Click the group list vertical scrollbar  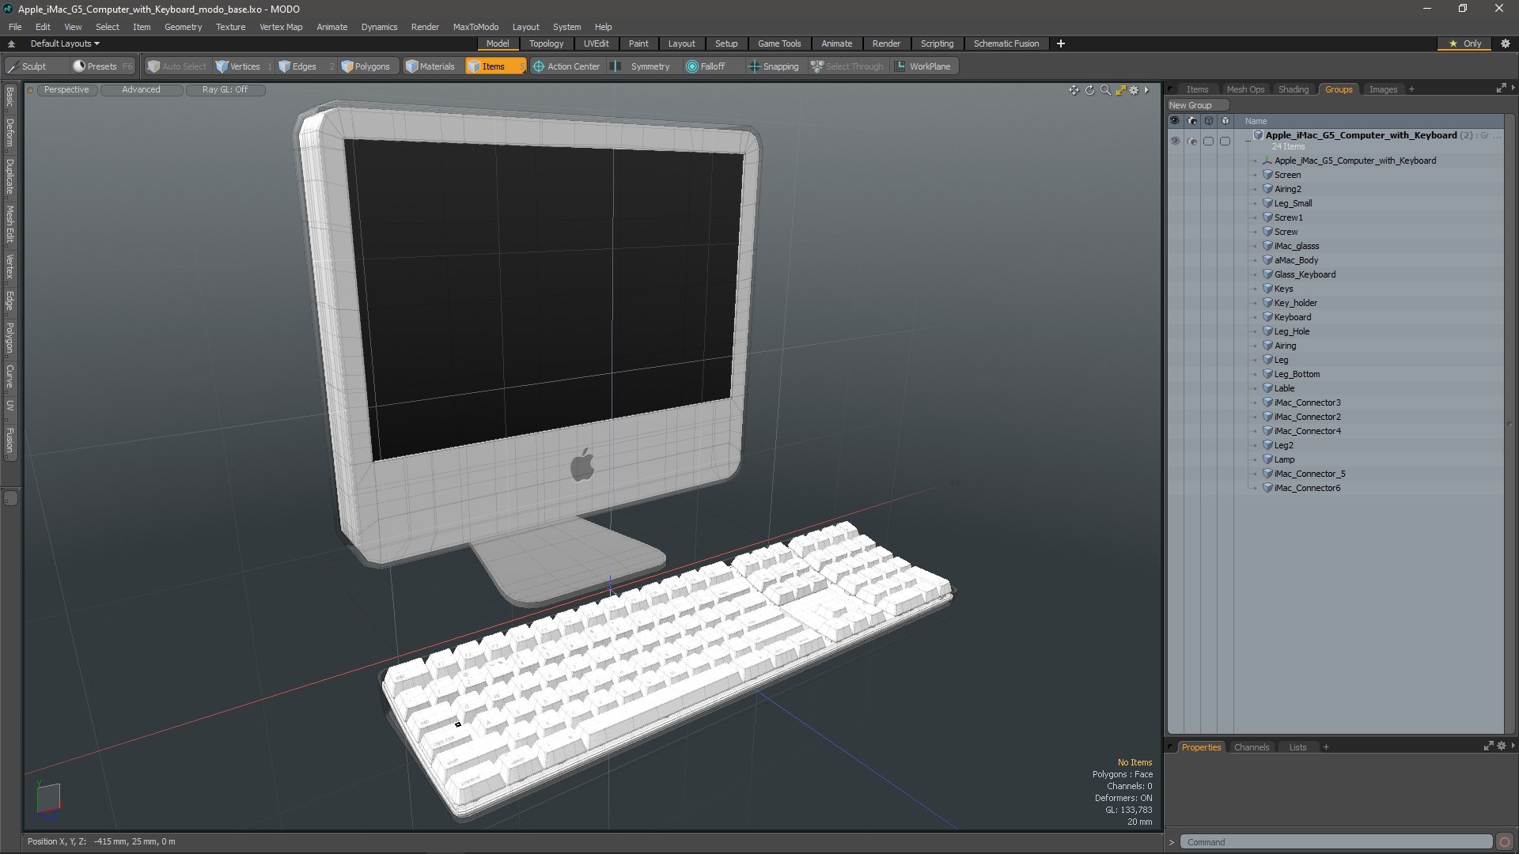(1510, 424)
